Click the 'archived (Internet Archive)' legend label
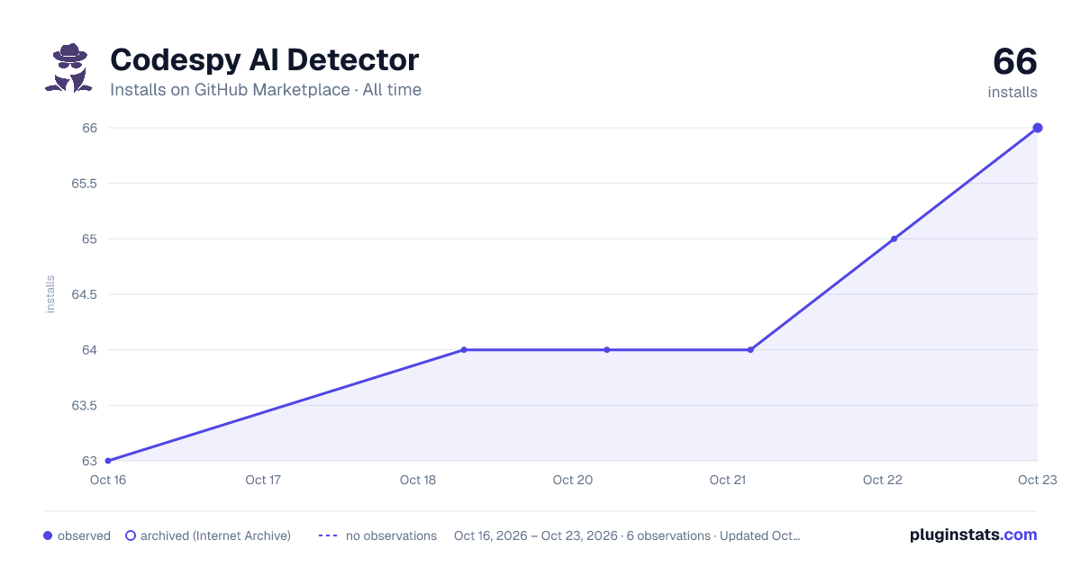The width and height of the screenshot is (1081, 567). [215, 535]
